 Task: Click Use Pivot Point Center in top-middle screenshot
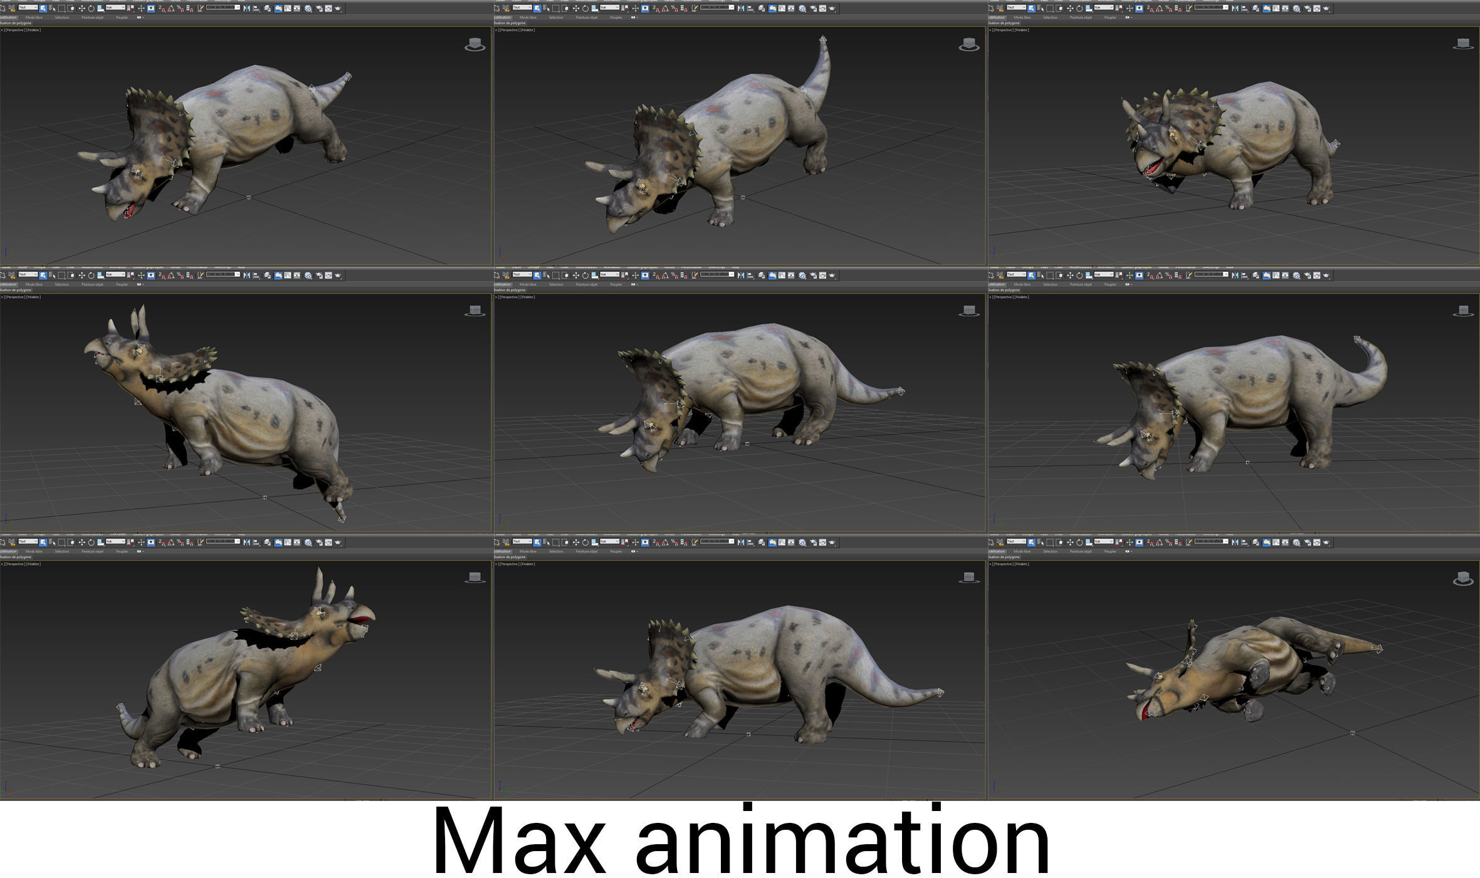coord(625,8)
